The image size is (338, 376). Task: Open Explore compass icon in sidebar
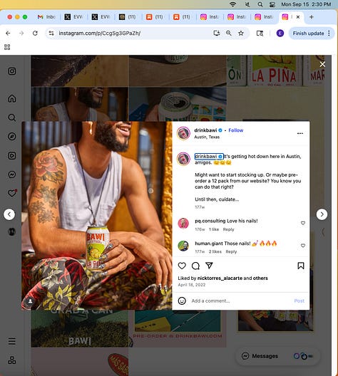pos(12,137)
